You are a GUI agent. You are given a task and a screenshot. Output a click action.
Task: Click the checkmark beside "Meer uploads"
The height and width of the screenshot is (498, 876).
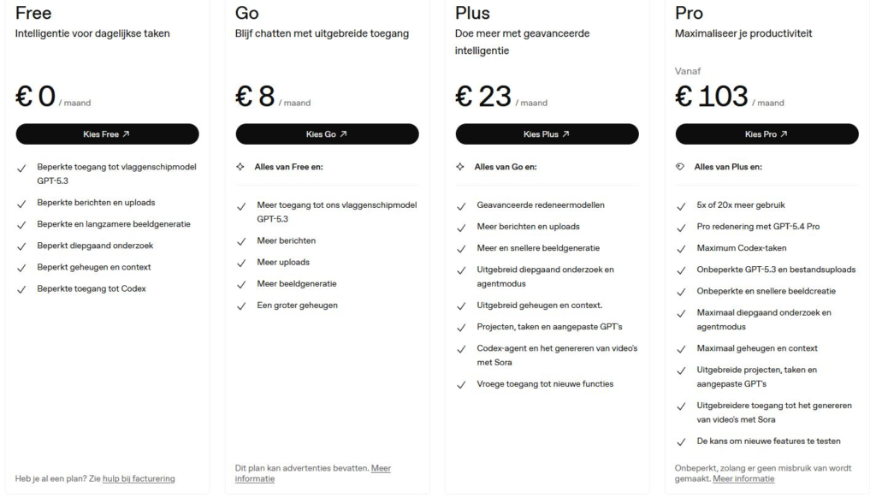240,263
